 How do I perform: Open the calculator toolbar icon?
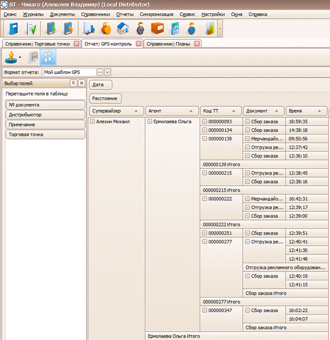[175, 28]
